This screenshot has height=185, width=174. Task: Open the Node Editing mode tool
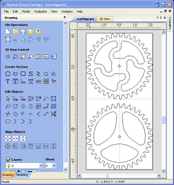(x=16, y=99)
